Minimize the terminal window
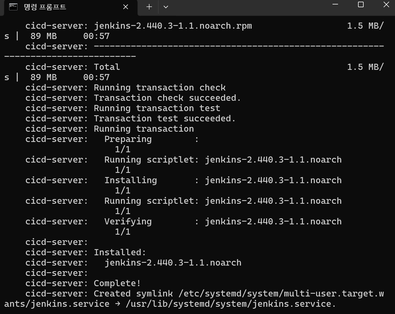Viewport: 395px width, 314px height. (335, 4)
